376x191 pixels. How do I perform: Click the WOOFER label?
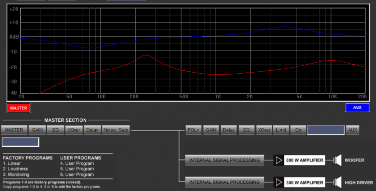point(354,160)
